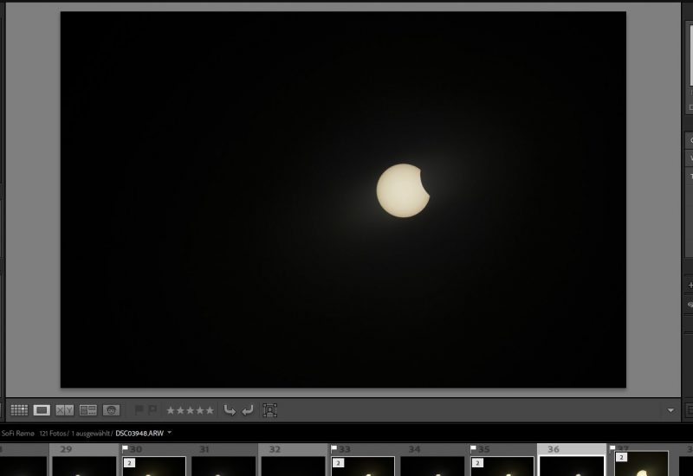Screen dimensions: 693x476
Task: Switch to Survey view icon
Action: pos(87,410)
